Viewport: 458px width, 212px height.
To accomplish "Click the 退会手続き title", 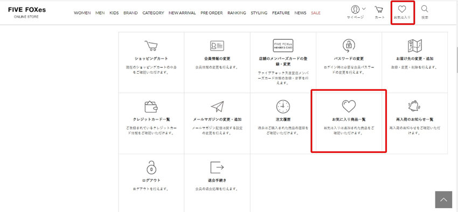I will click(x=217, y=180).
